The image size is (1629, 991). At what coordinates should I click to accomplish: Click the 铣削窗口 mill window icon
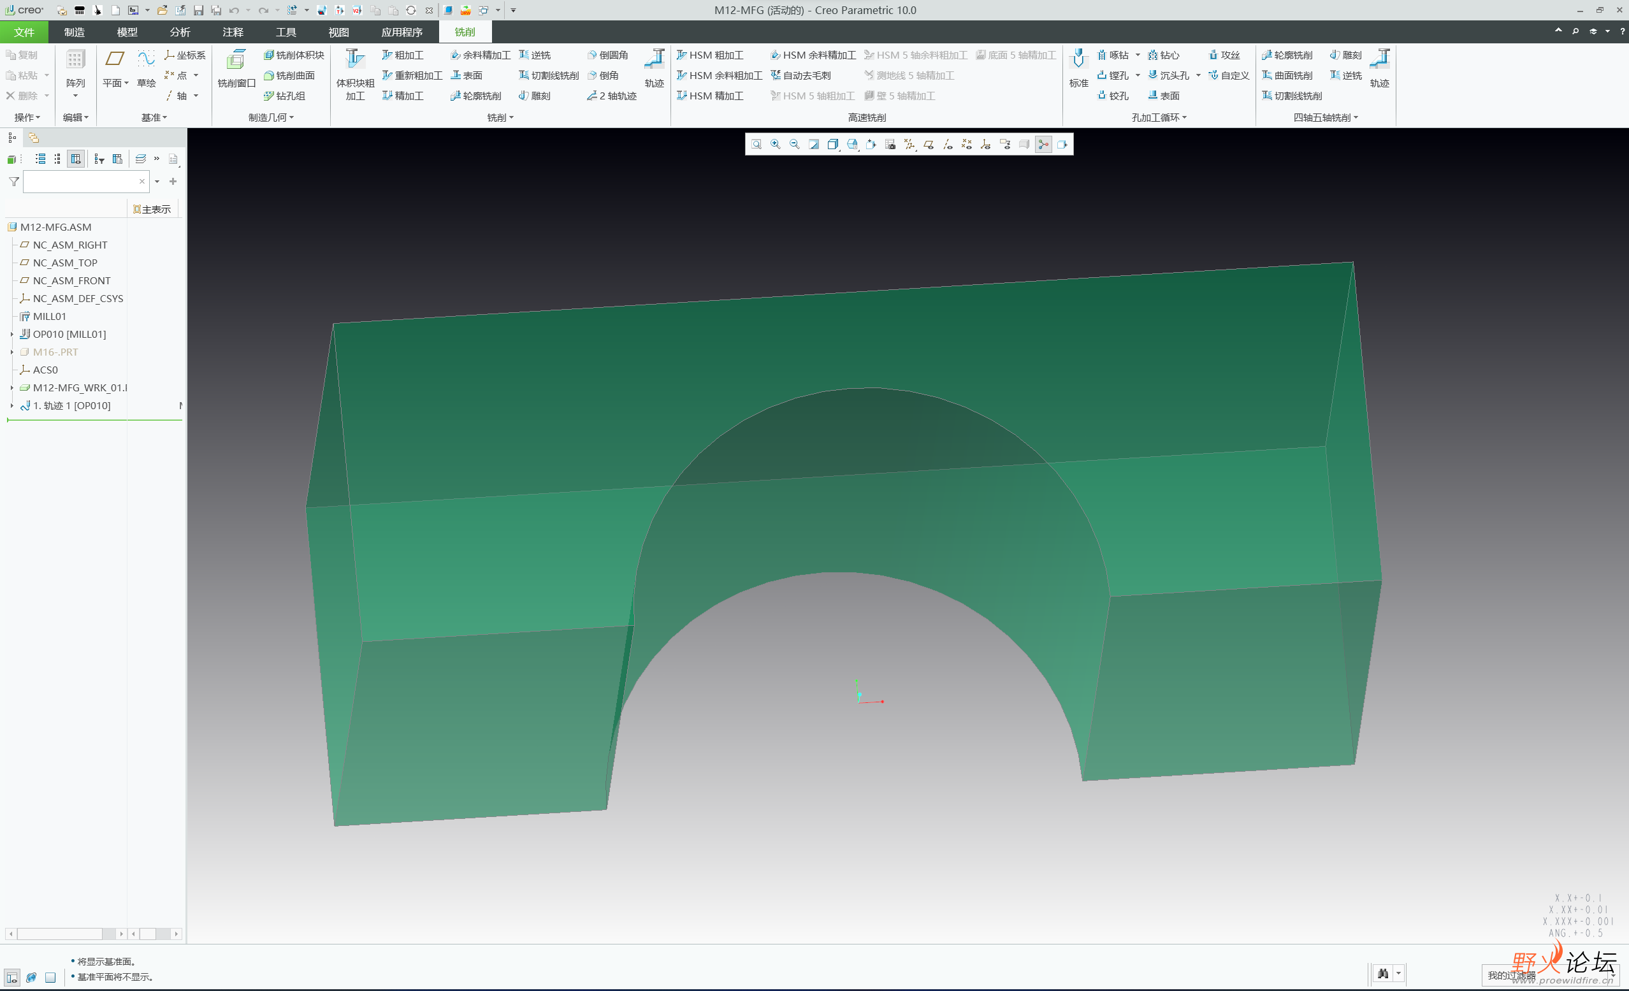click(236, 60)
